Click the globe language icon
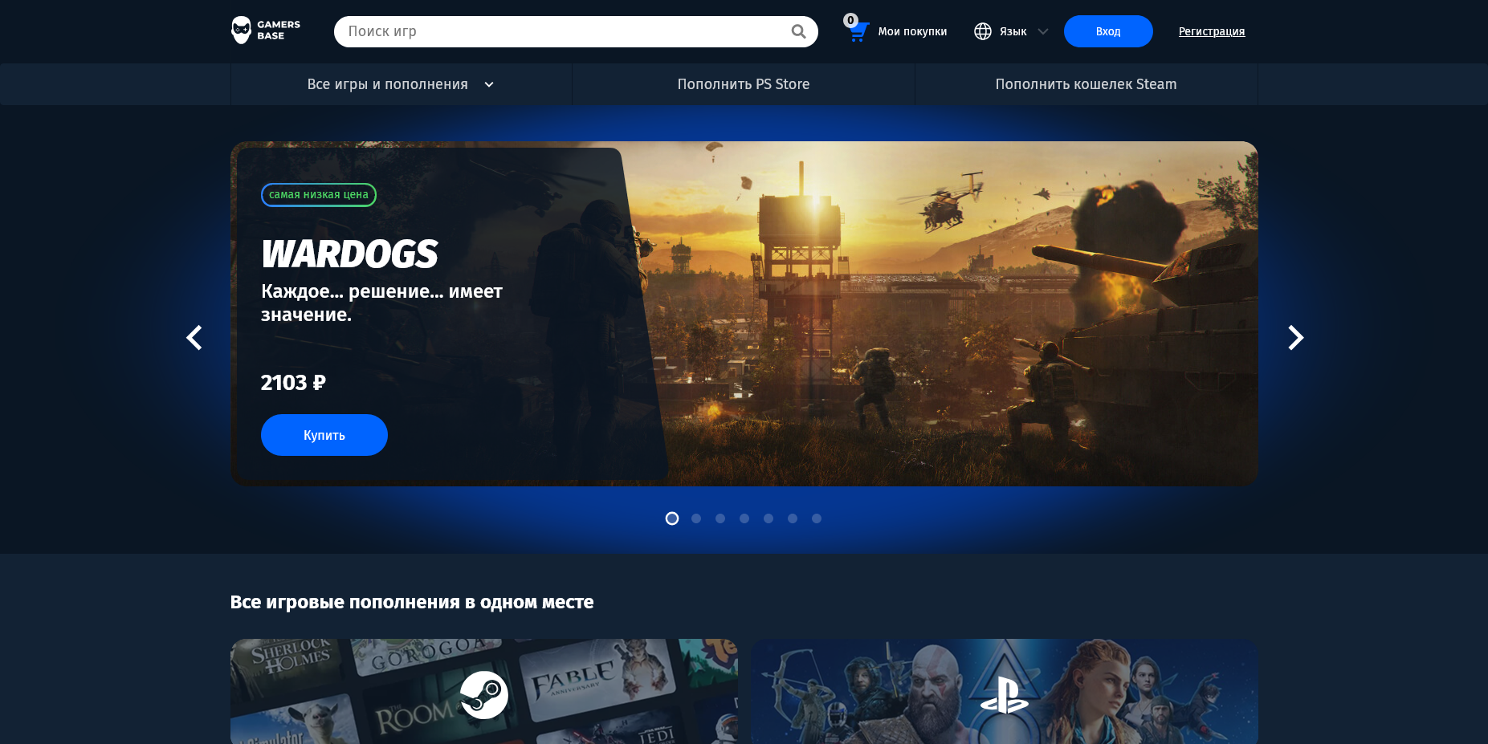The width and height of the screenshot is (1488, 744). (983, 31)
